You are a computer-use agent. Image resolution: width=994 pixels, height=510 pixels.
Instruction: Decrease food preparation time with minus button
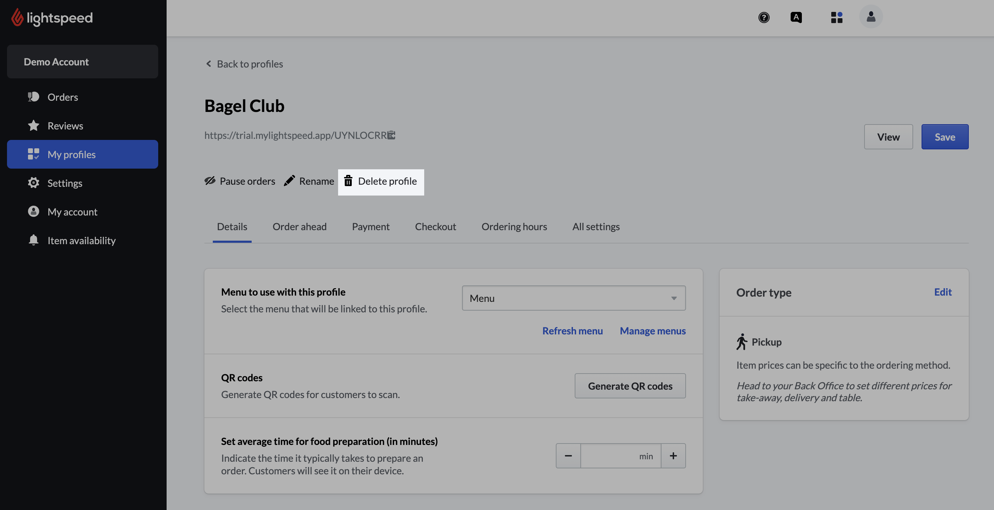pos(568,455)
